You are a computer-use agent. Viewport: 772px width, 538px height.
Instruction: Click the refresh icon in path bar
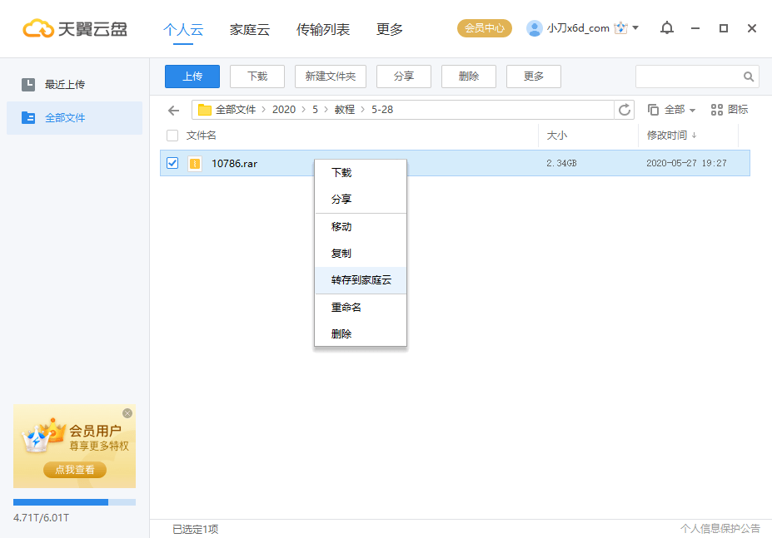click(624, 110)
